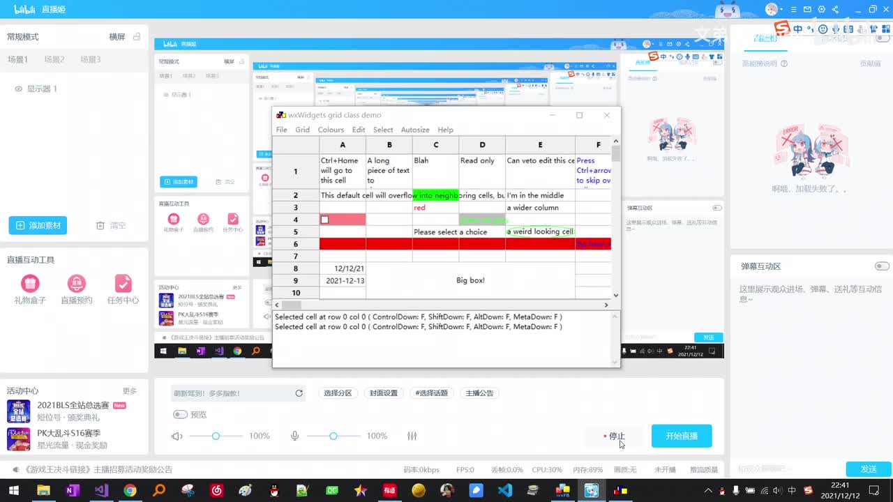Screen dimensions: 893x502
Task: Open the hexagon settings icon
Action: (822, 9)
